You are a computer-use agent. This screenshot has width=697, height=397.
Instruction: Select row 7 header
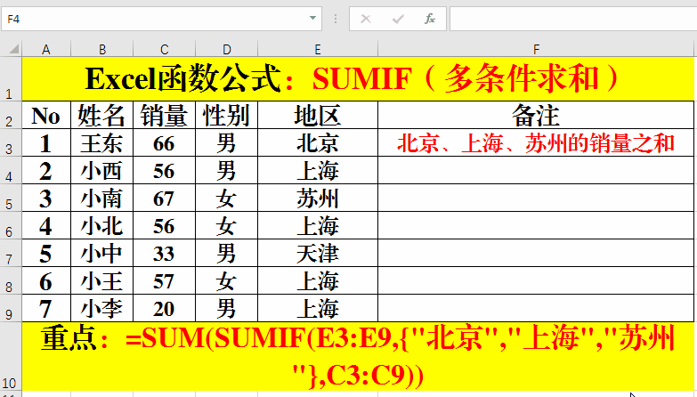tap(11, 253)
